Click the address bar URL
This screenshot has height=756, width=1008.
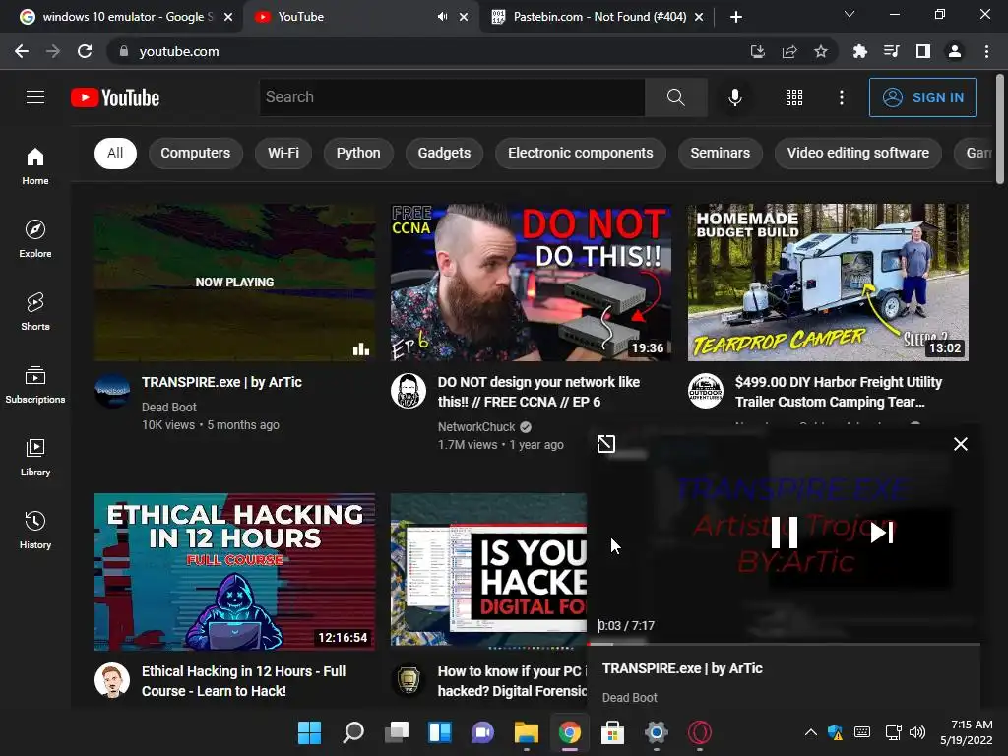[179, 51]
